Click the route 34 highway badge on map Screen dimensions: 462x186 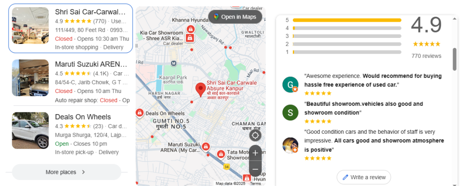[x=226, y=166]
